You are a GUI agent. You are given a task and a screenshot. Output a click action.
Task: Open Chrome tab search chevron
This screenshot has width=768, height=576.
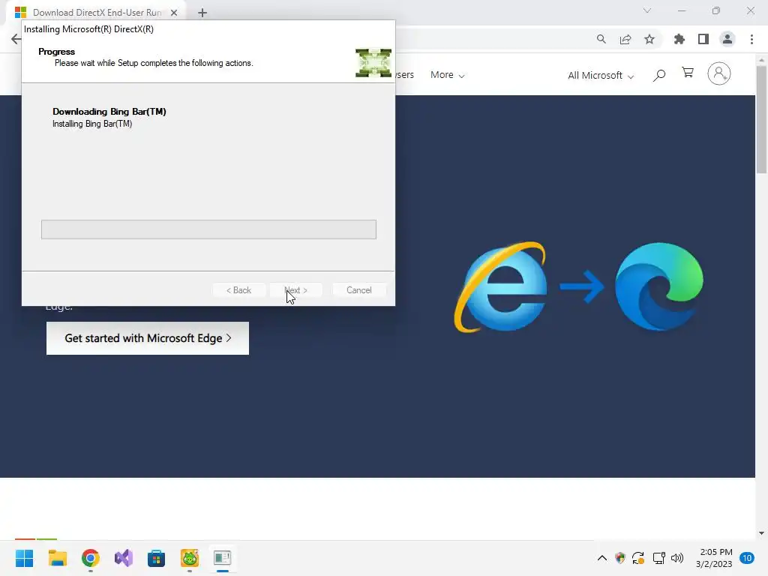click(x=647, y=10)
